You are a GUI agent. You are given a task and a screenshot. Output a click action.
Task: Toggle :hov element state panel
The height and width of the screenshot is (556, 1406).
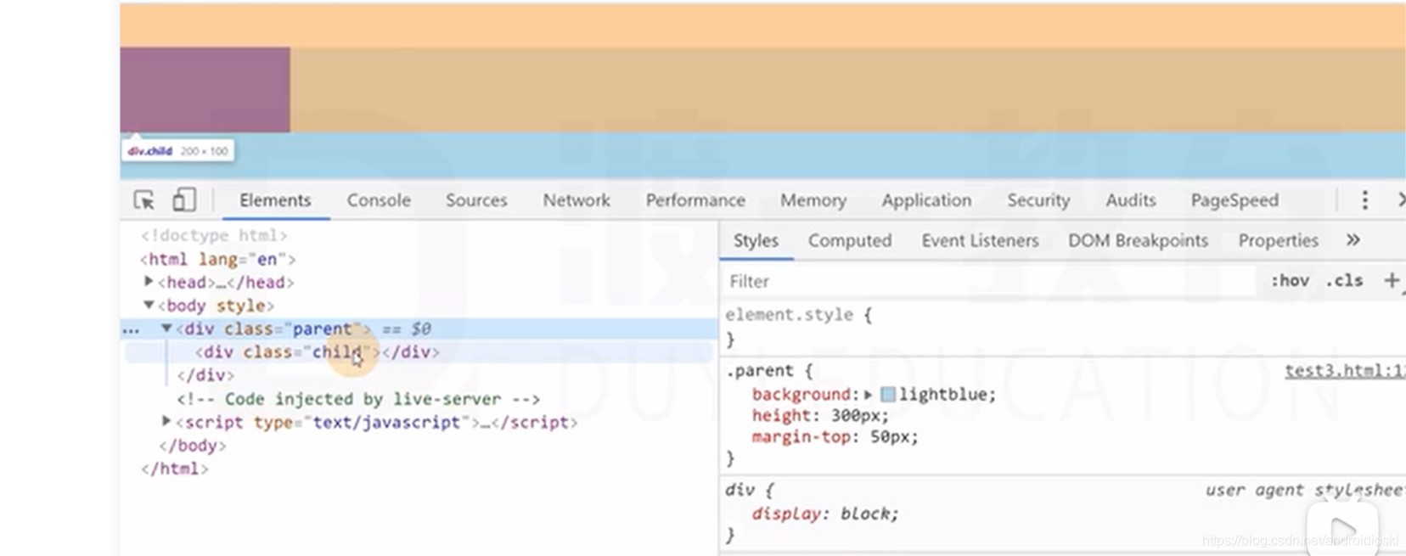[1289, 280]
